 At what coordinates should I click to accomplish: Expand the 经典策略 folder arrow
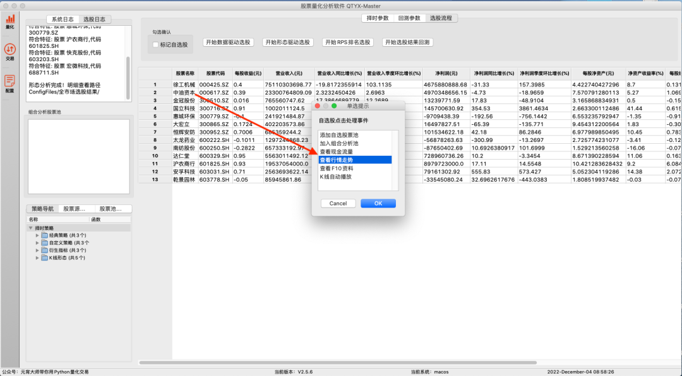(37, 235)
